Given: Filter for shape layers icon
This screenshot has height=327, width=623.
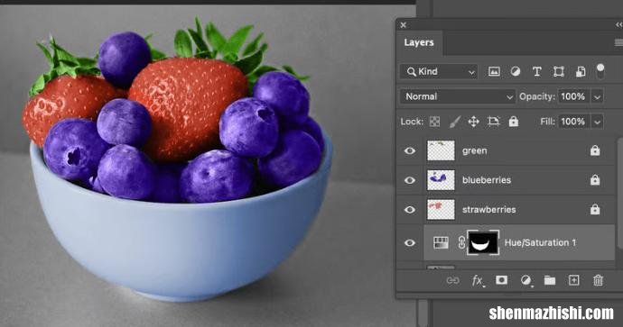Looking at the screenshot, I should pos(559,72).
